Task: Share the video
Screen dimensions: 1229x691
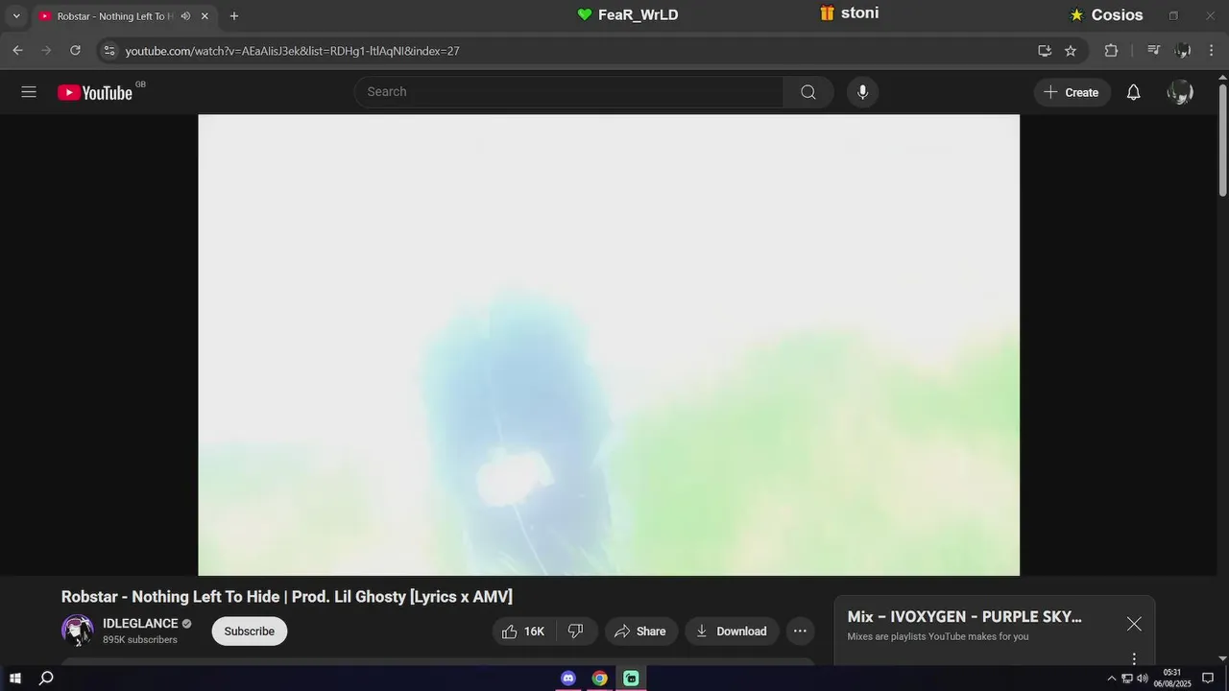Action: [x=640, y=631]
